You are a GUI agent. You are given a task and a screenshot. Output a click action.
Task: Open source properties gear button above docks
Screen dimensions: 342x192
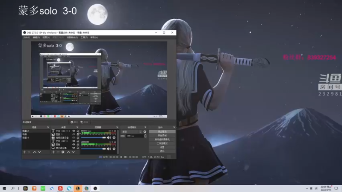[x=74, y=122]
